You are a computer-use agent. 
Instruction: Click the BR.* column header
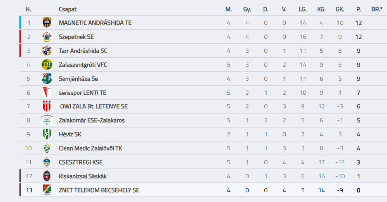(x=377, y=9)
